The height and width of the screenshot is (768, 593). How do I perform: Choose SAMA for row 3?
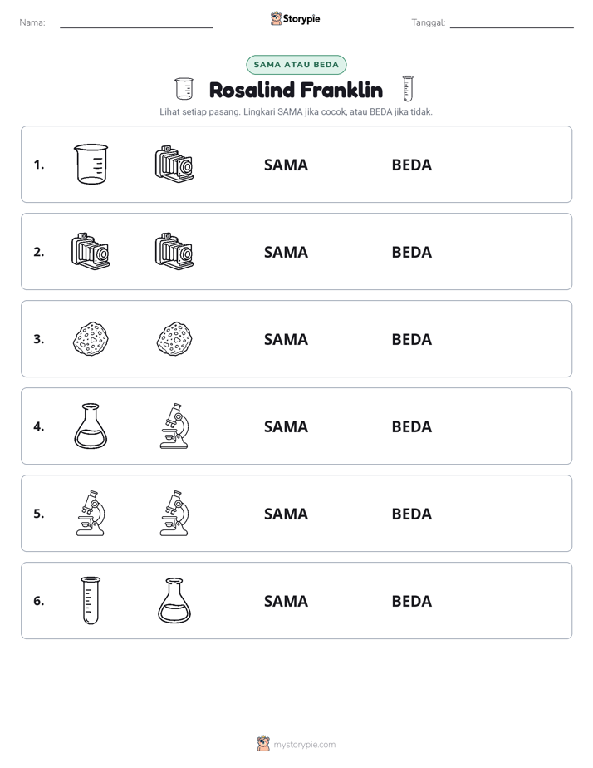pyautogui.click(x=286, y=339)
